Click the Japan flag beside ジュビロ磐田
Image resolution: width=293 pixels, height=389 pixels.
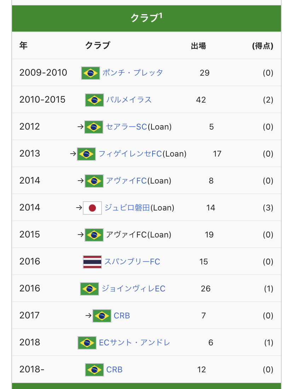click(x=92, y=208)
